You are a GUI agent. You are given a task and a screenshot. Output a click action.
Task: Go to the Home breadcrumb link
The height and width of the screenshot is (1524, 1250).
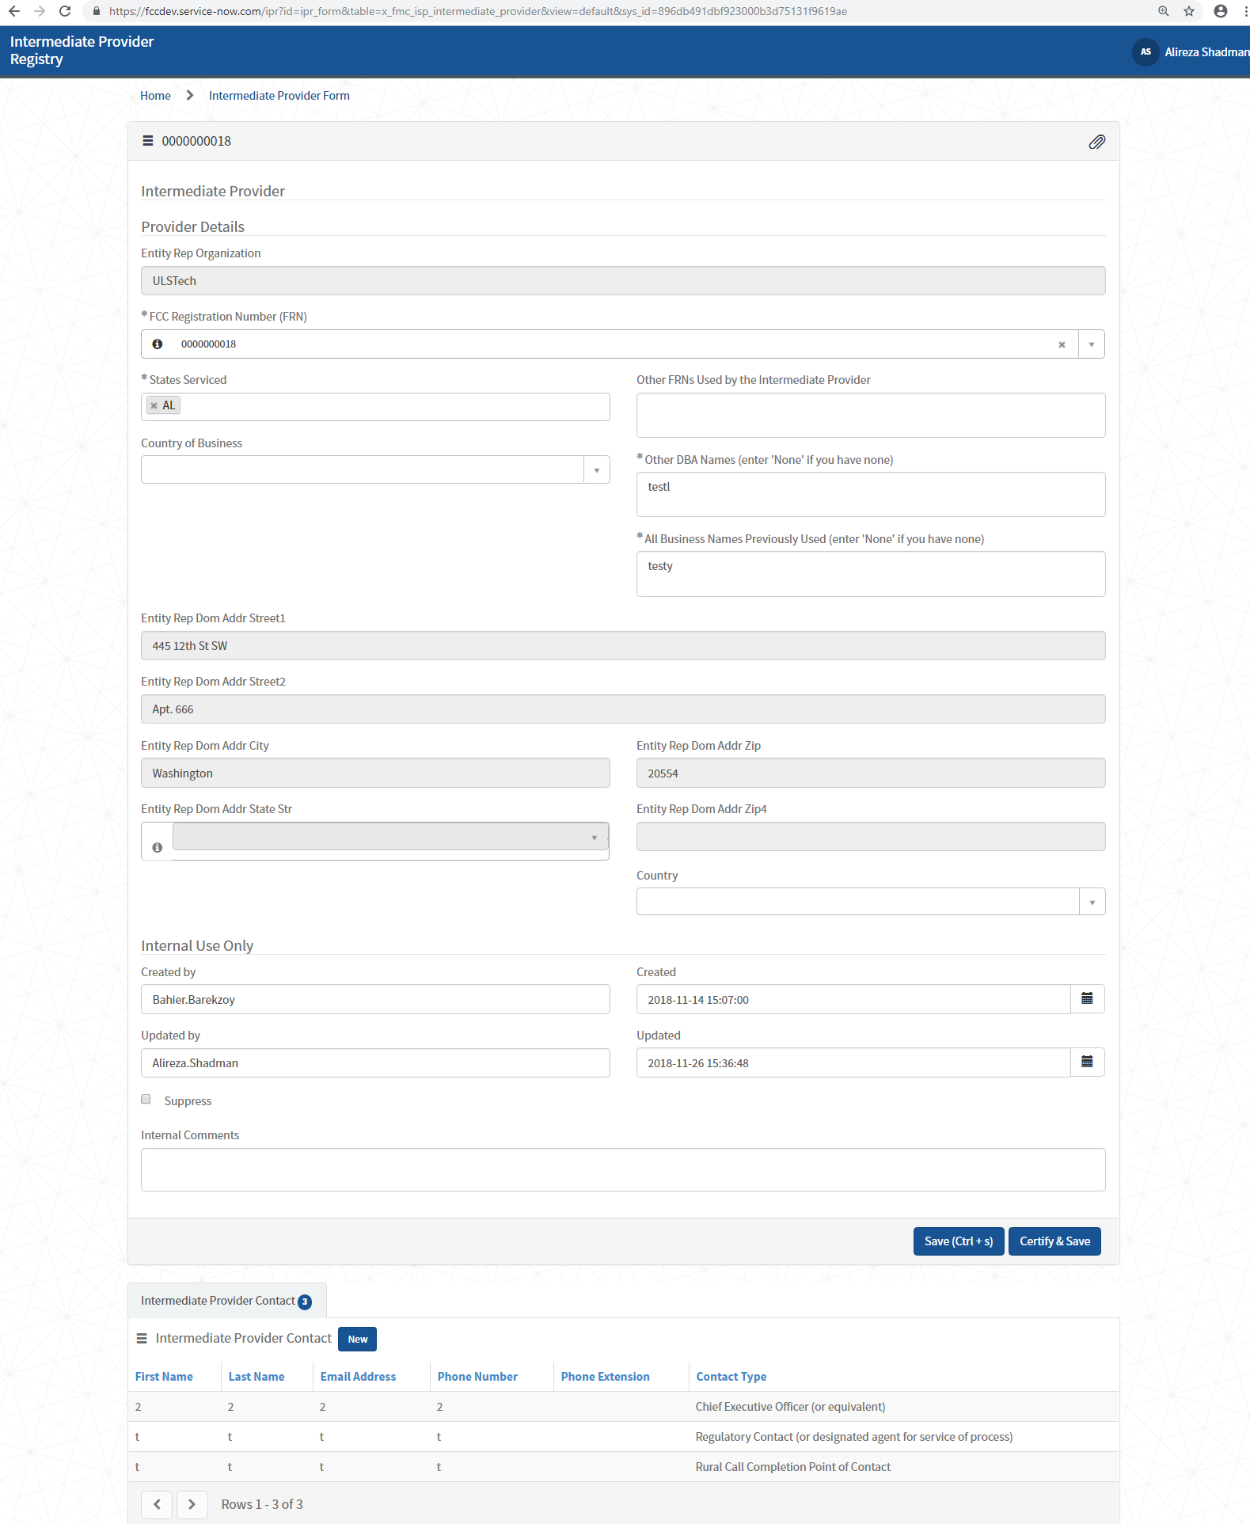coord(155,96)
